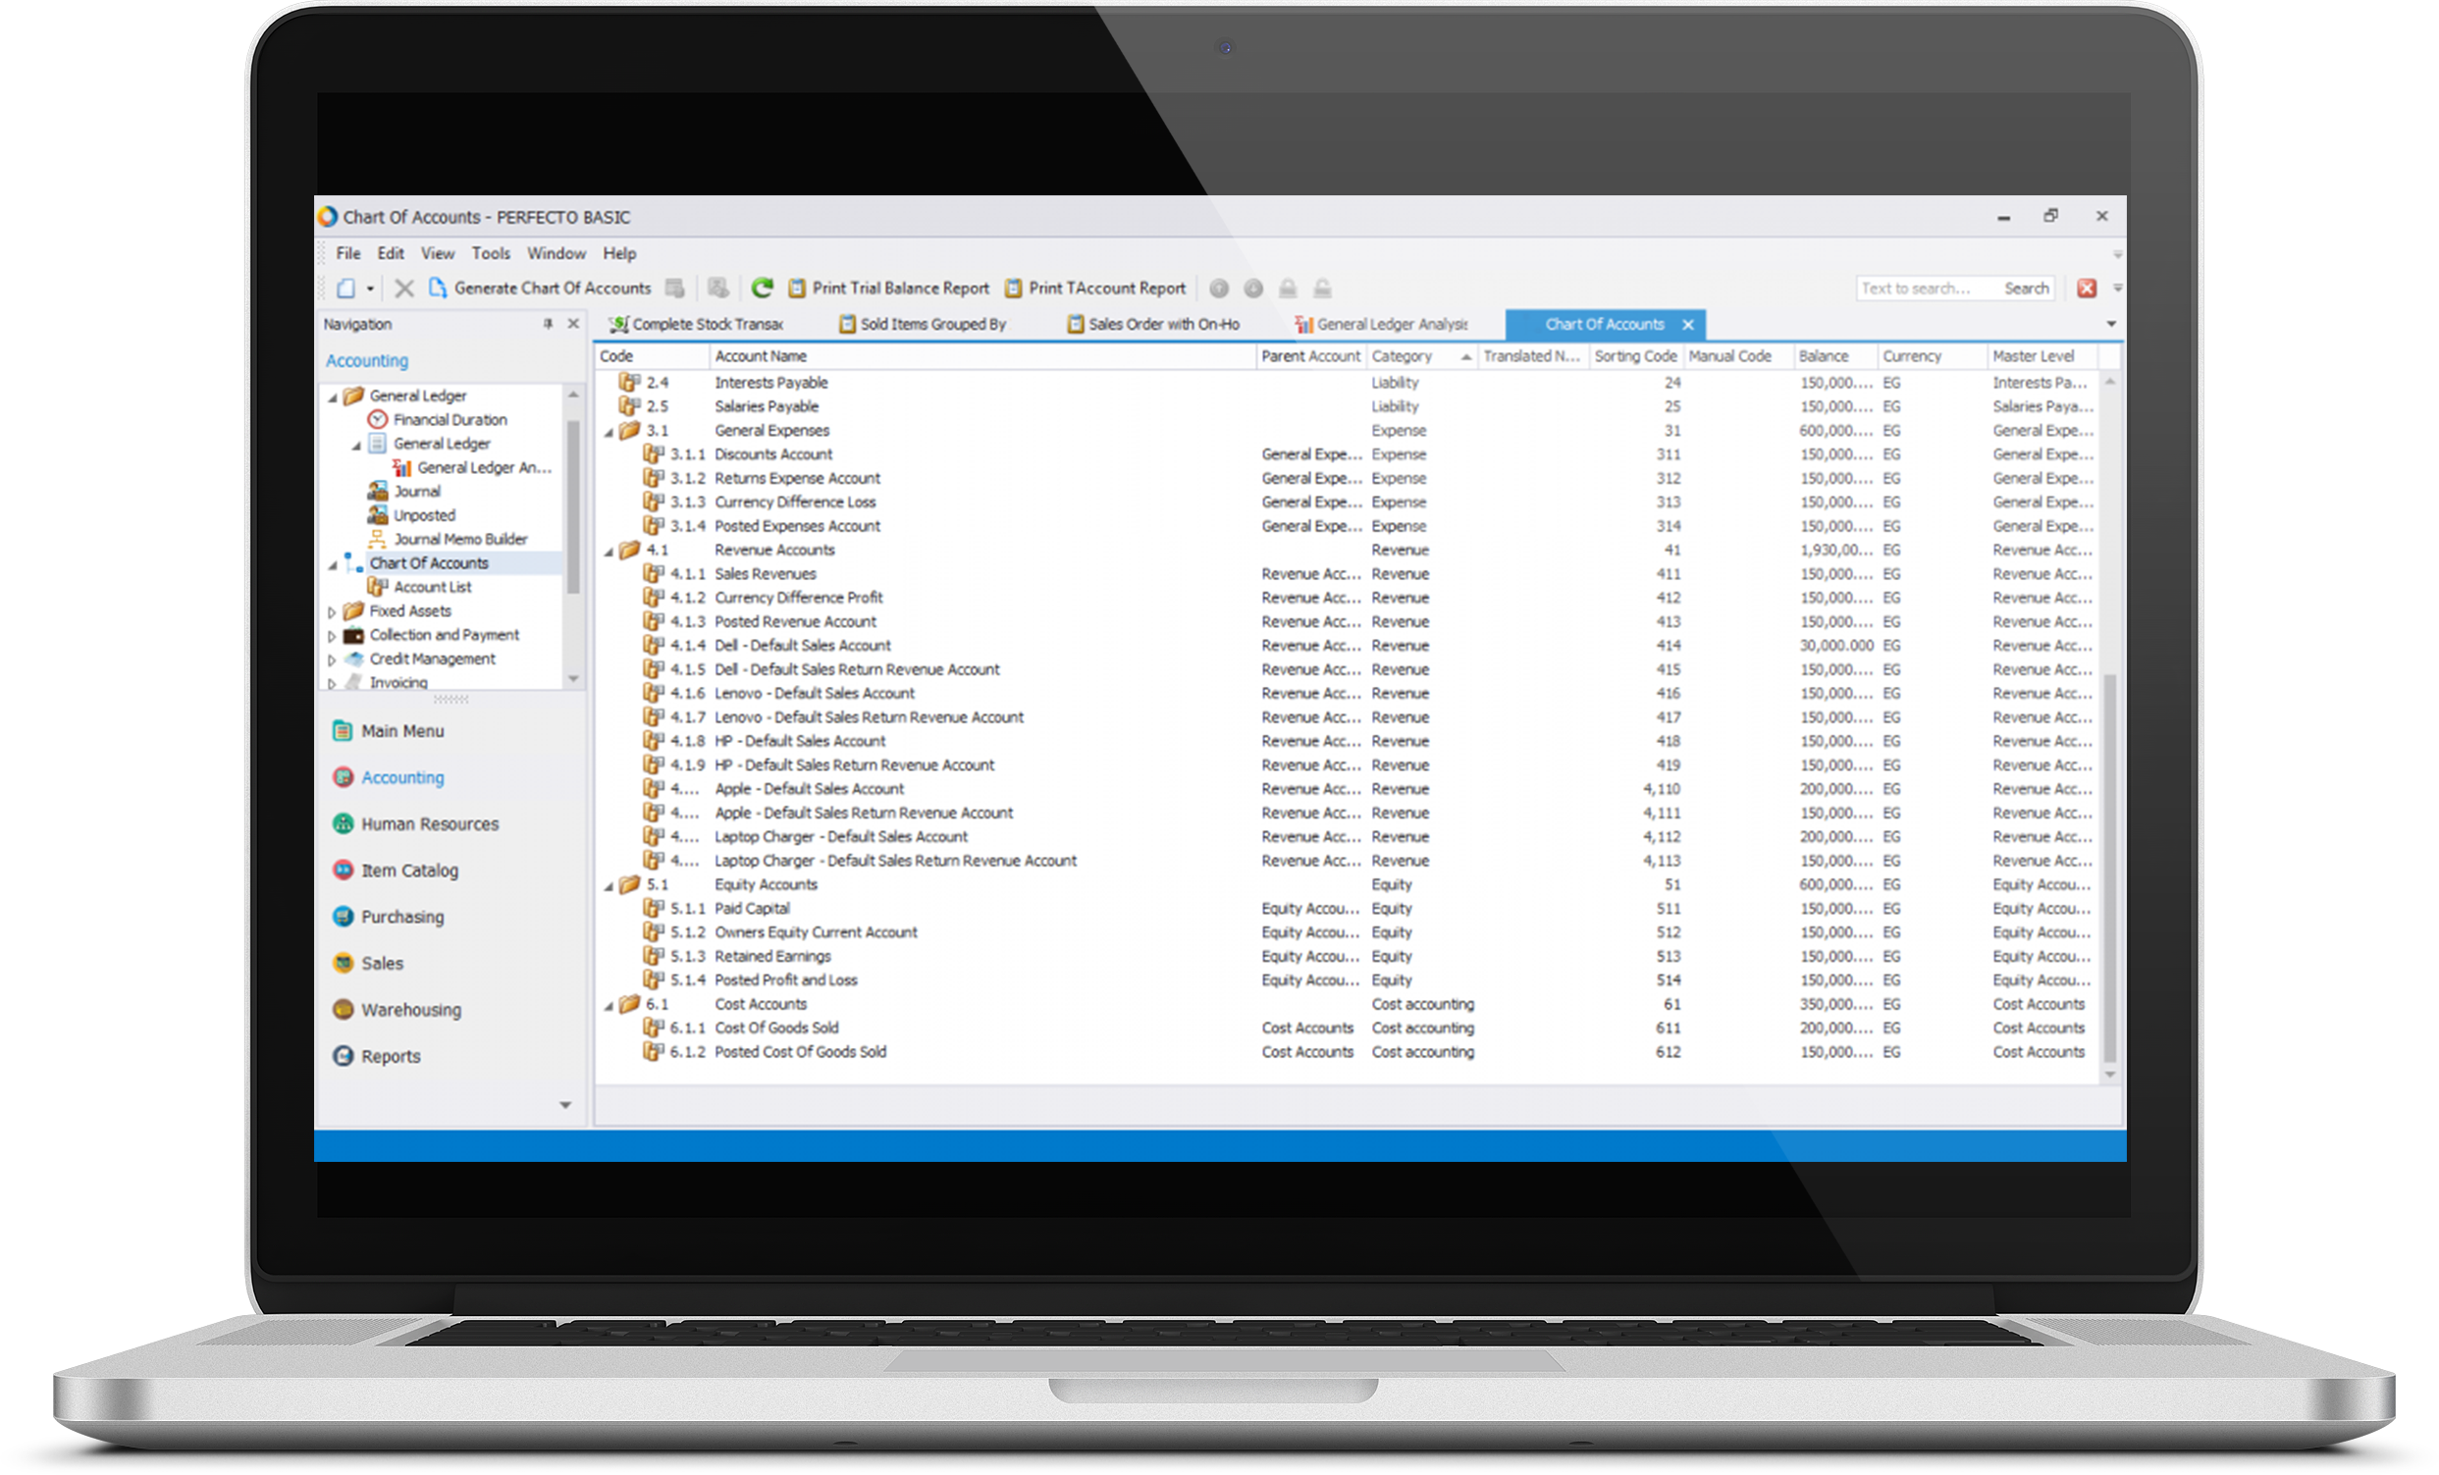Select 5.1.3 Retained Earnings row
2439x1475 pixels.
[x=1347, y=956]
